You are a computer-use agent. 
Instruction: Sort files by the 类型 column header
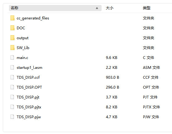click(147, 8)
